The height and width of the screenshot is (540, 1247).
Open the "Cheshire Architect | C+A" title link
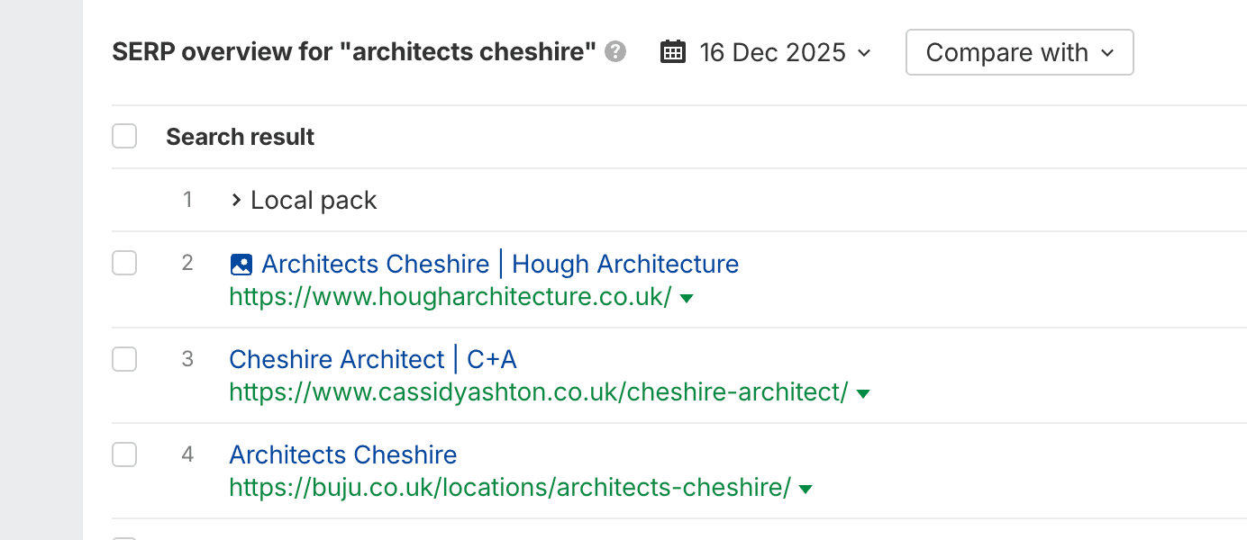[x=373, y=360]
